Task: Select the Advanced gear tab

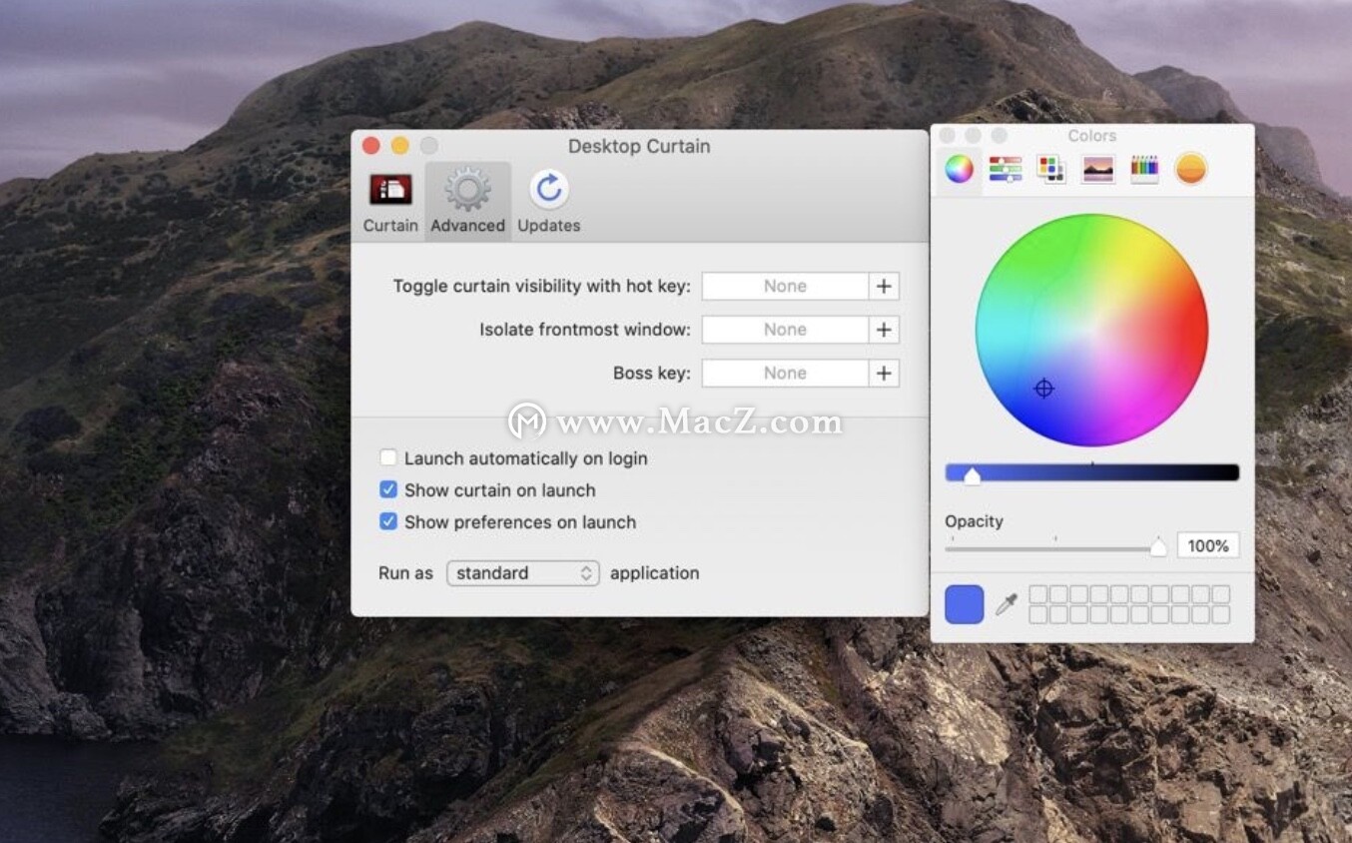Action: [x=467, y=203]
